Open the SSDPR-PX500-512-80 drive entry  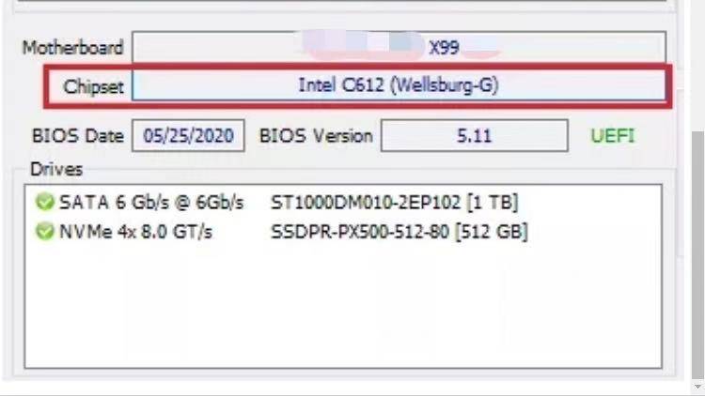click(x=399, y=232)
